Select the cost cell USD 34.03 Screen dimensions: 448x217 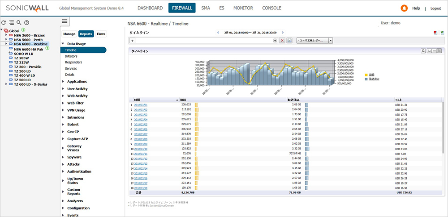[x=401, y=149]
